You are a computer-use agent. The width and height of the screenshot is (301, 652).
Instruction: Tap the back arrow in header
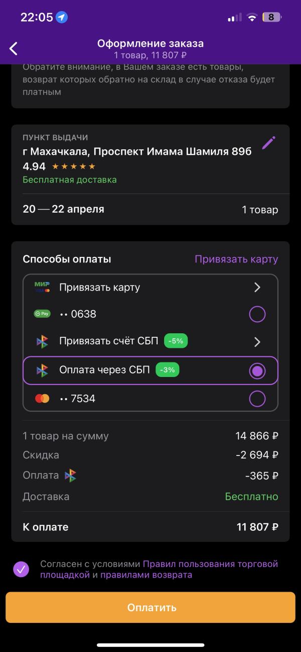pos(14,49)
